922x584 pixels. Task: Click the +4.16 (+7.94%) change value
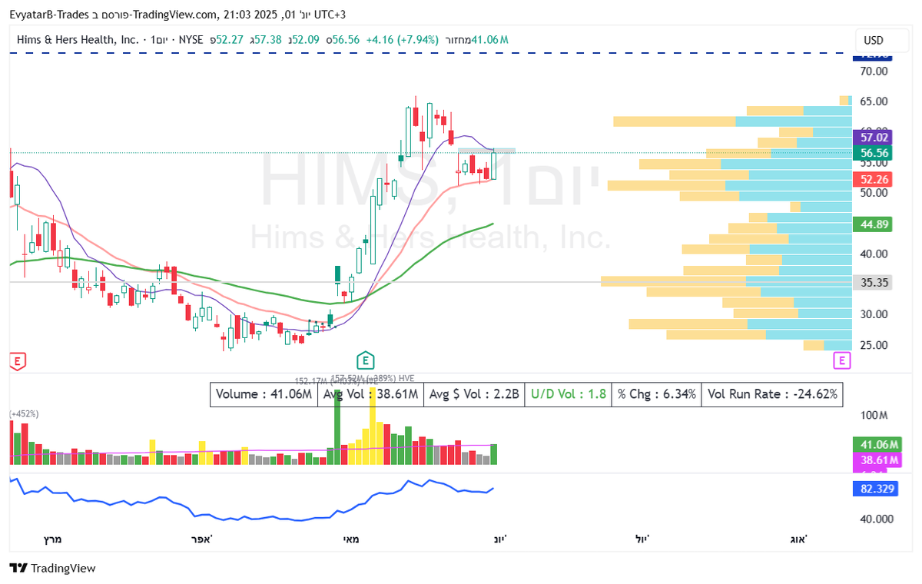coord(402,39)
